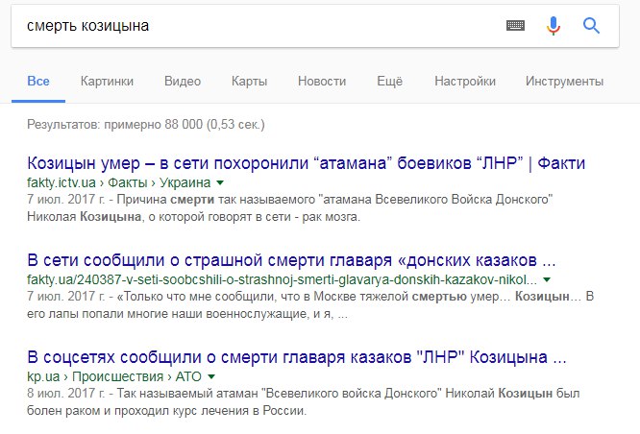Open the "Новости" tab
The width and height of the screenshot is (640, 434).
pos(322,82)
